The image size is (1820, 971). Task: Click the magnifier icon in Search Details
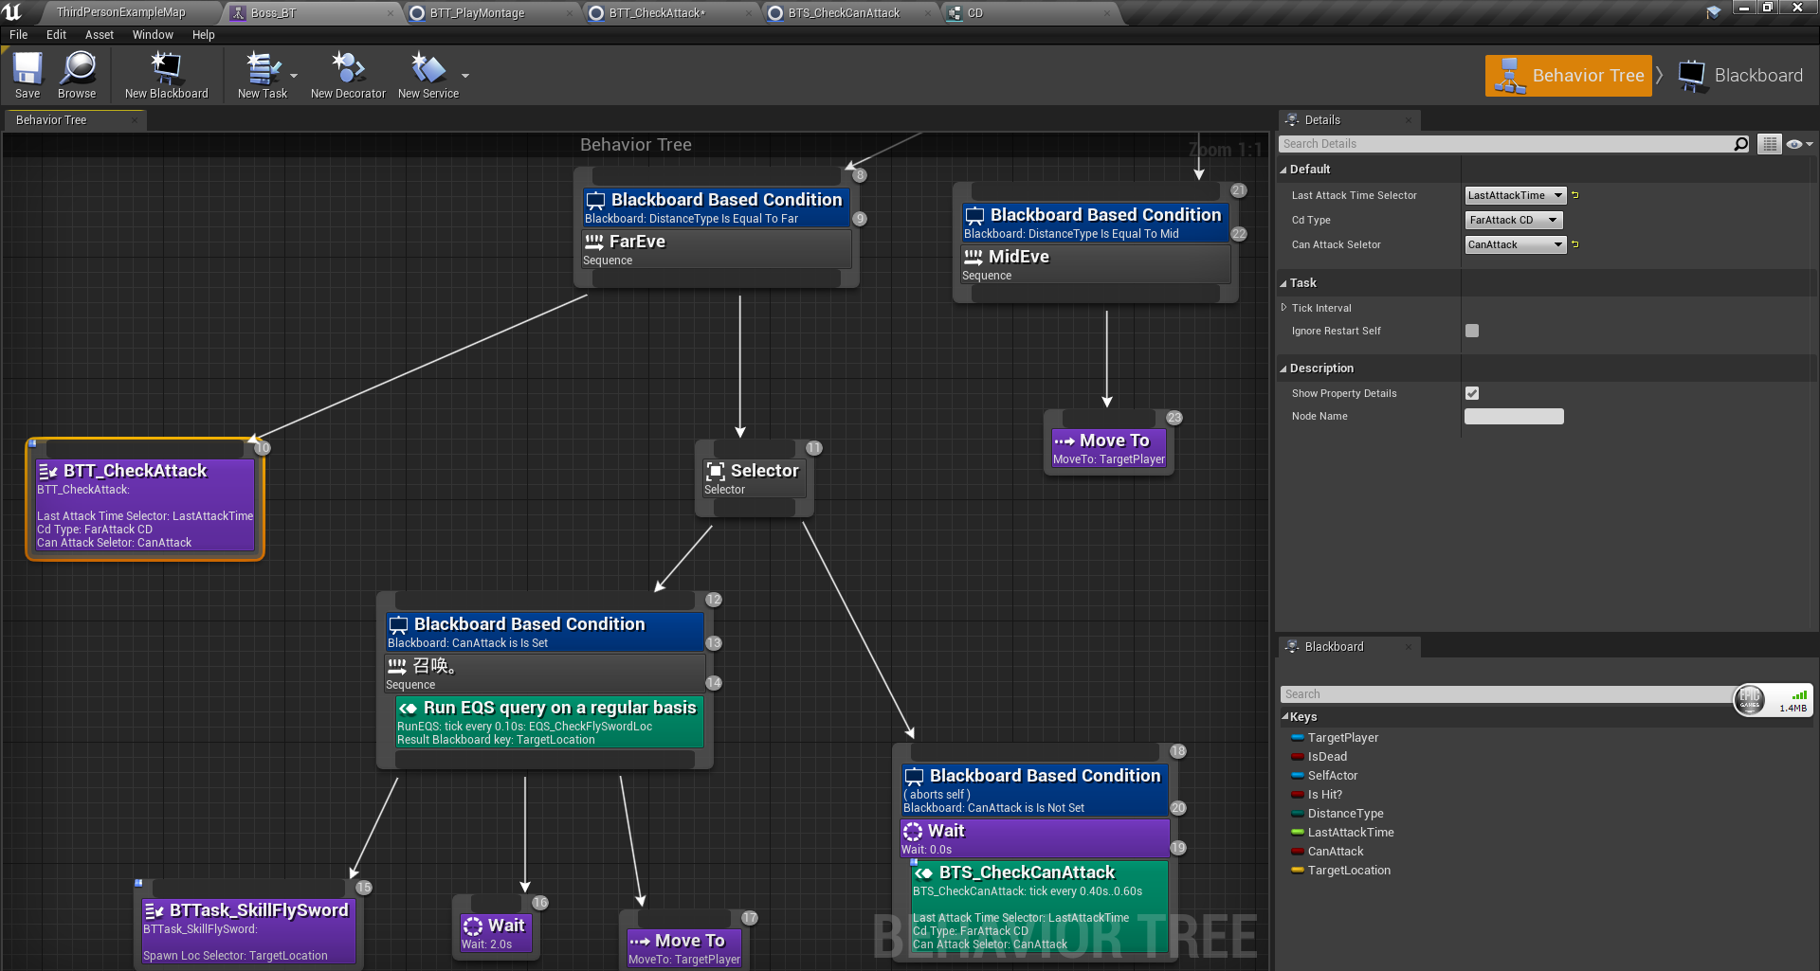point(1740,143)
